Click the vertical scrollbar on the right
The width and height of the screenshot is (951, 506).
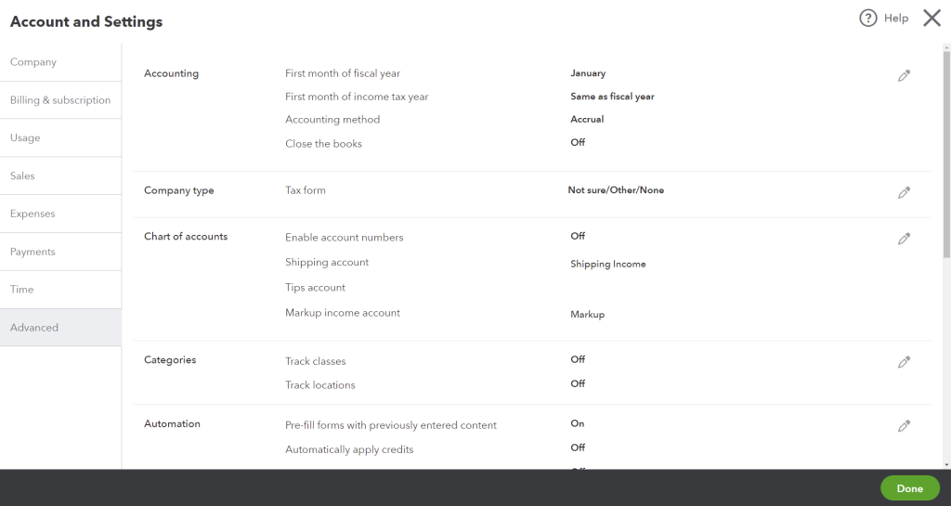point(946,149)
